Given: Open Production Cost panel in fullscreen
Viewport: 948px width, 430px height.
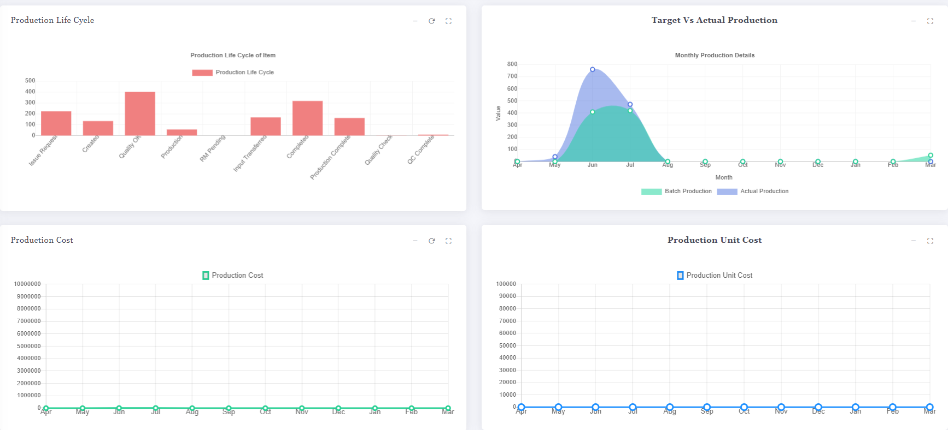Looking at the screenshot, I should pos(448,241).
